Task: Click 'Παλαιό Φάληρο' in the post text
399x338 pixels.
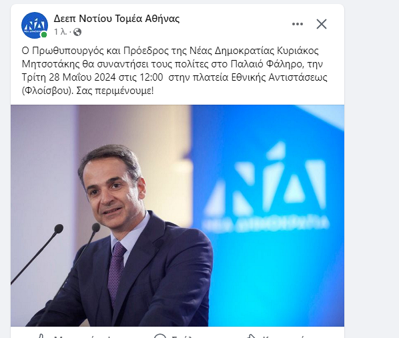Action: point(268,64)
